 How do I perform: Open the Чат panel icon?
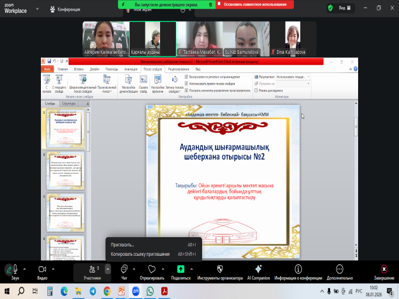pyautogui.click(x=124, y=269)
